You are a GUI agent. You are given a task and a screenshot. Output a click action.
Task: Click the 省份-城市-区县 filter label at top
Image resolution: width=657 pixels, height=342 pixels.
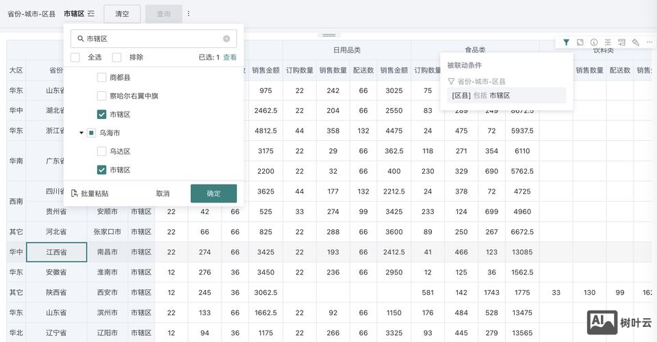pos(31,14)
